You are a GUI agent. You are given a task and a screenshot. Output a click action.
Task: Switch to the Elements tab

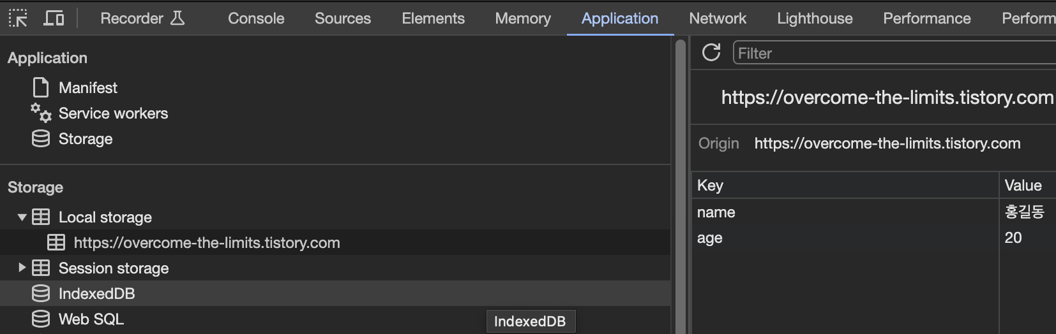(x=433, y=18)
